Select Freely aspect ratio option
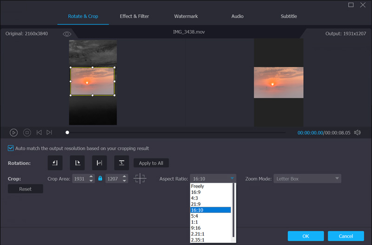Viewport: 372px width, 245px height. click(211, 186)
